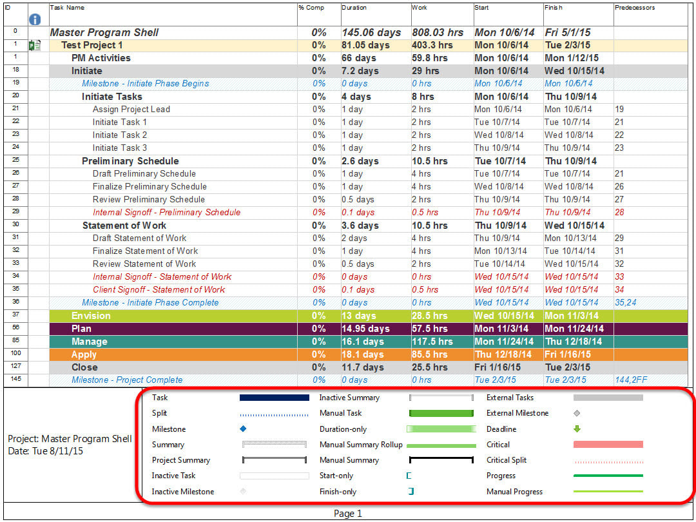Select the Duration column header
Image resolution: width=696 pixels, height=522 pixels.
(x=376, y=14)
